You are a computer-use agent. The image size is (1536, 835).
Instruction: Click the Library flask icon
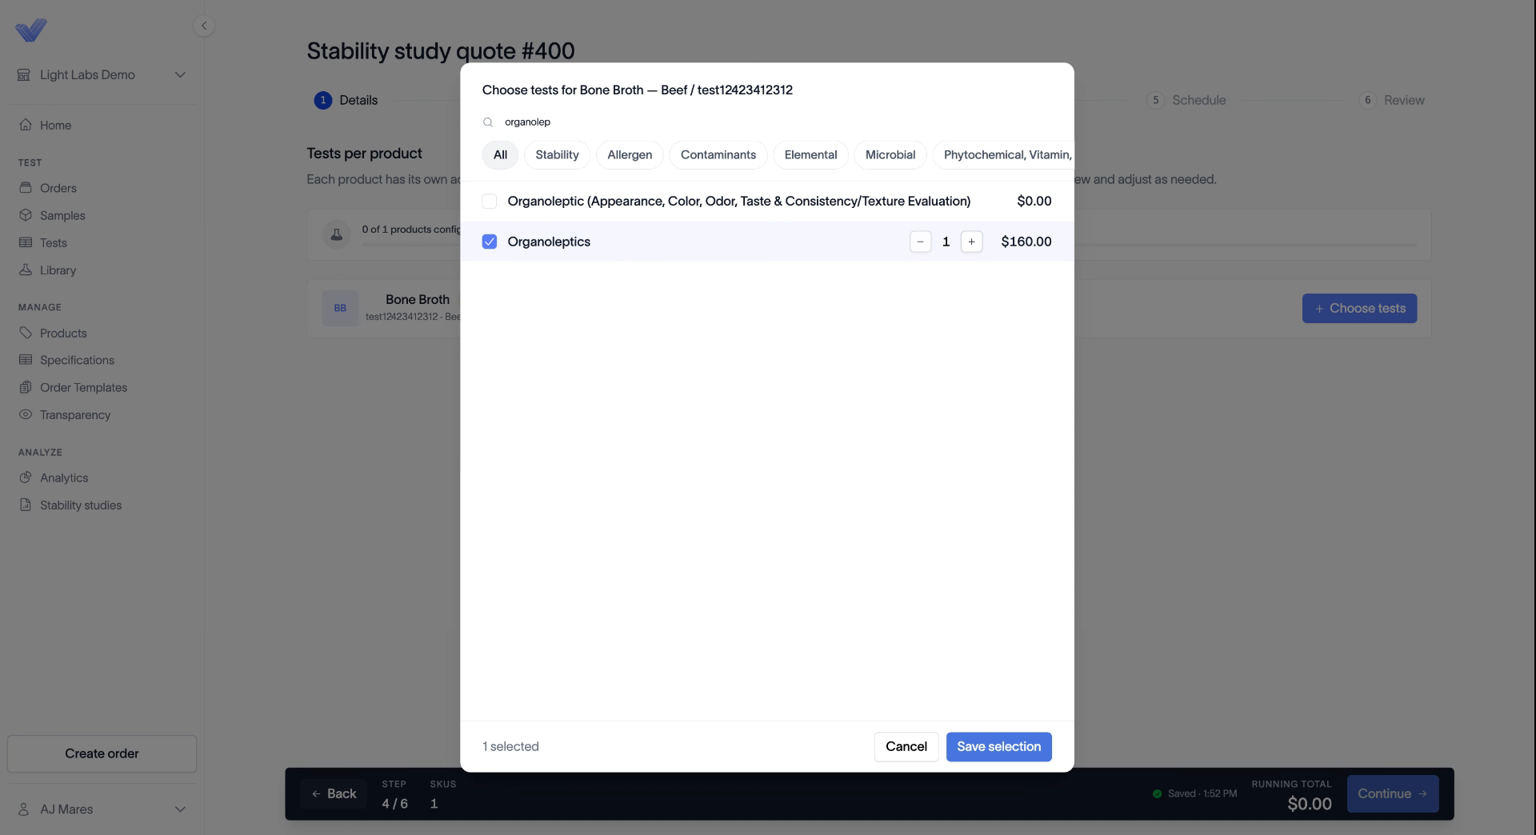coord(26,270)
